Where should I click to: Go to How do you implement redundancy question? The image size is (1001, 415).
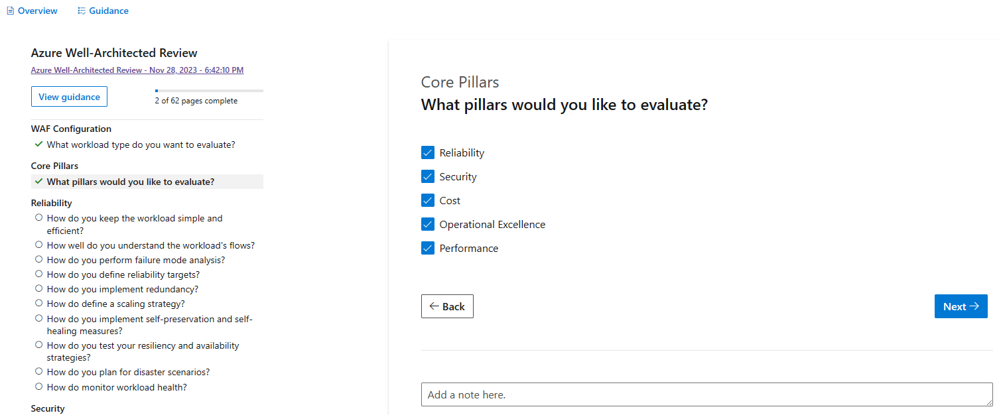[122, 289]
